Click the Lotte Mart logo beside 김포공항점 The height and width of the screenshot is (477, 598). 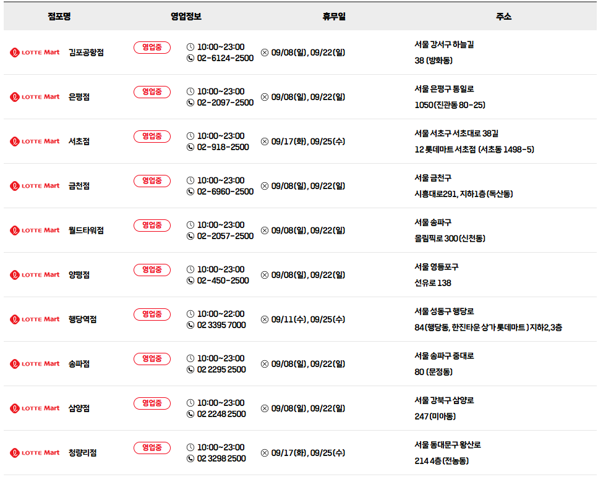pyautogui.click(x=35, y=53)
